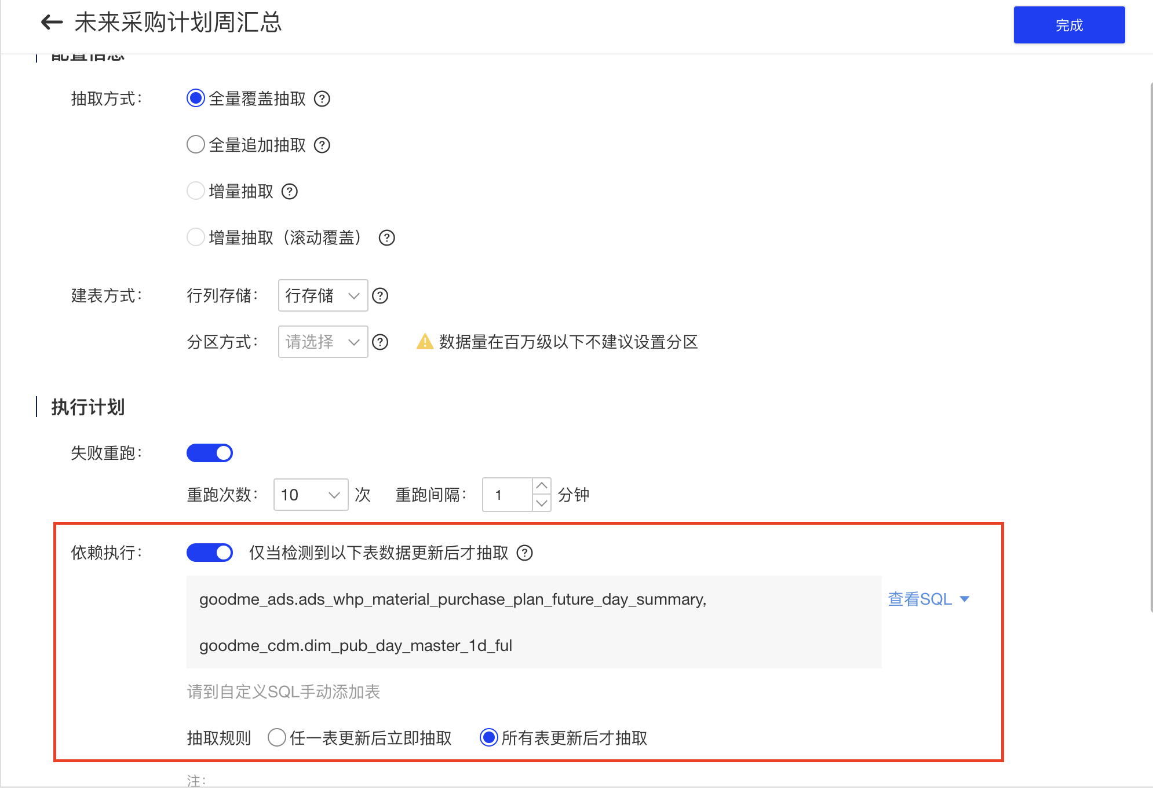View help for 增量抽取 option

pyautogui.click(x=290, y=191)
